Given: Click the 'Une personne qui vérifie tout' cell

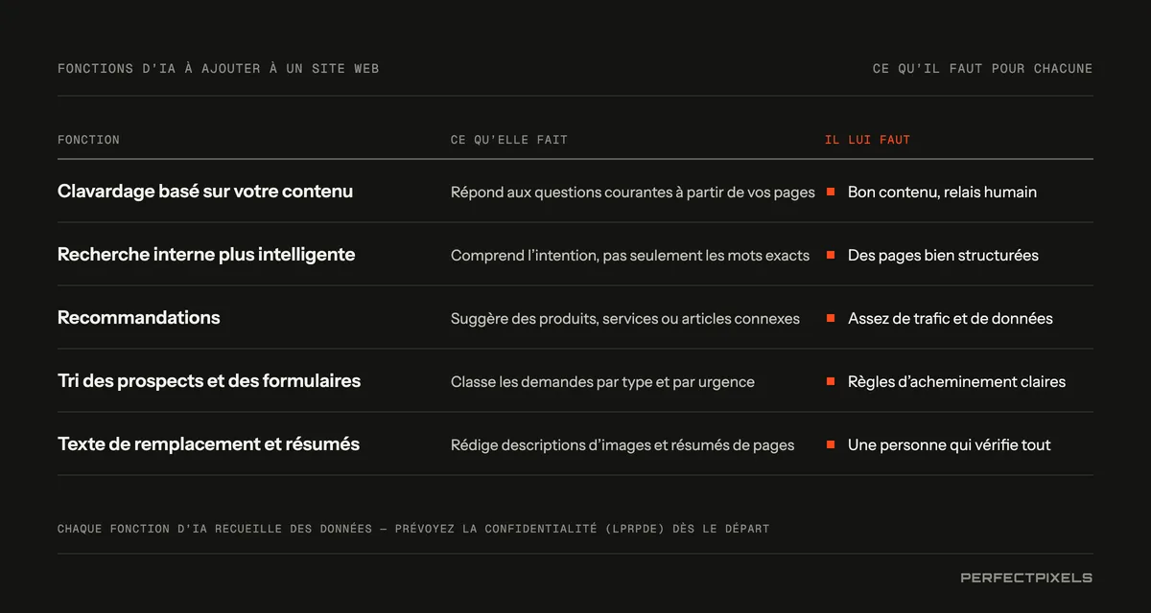Looking at the screenshot, I should (x=950, y=445).
